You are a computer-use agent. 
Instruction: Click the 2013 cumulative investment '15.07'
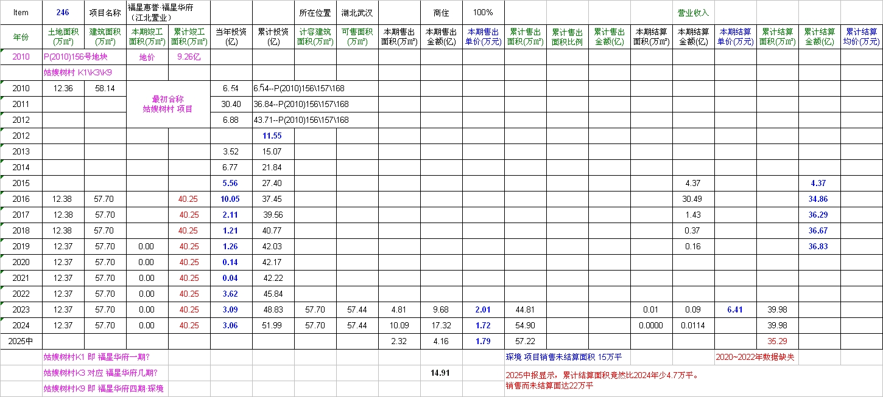[273, 152]
